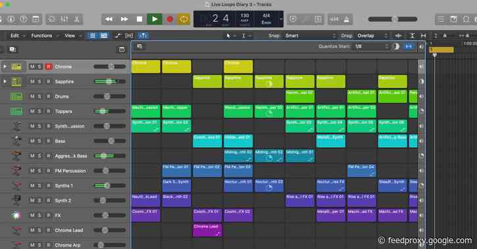Open the Toolbar display button
The height and width of the screenshot is (249, 477).
point(36,19)
